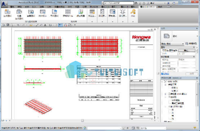Click the Synchronize icon in quick access toolbar

pyautogui.click(x=12, y=25)
